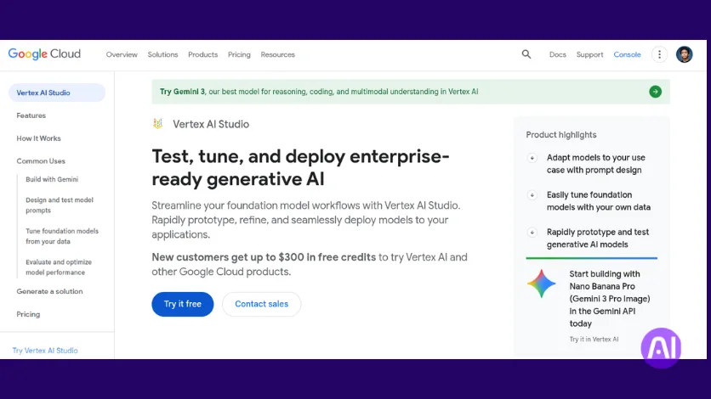Expand 'Rapidly prototype and test' highlight
The image size is (711, 399).
[x=532, y=232]
